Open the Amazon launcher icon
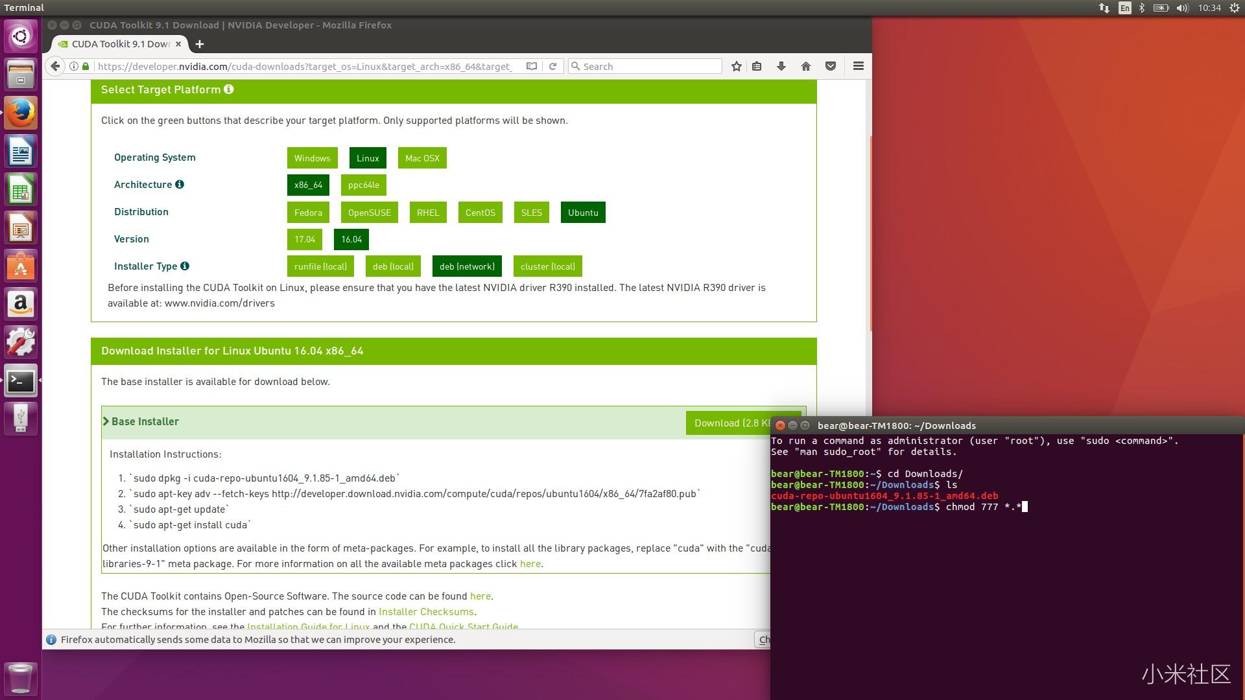The width and height of the screenshot is (1245, 700). 21,304
